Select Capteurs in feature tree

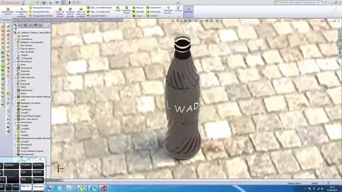[x=25, y=36]
